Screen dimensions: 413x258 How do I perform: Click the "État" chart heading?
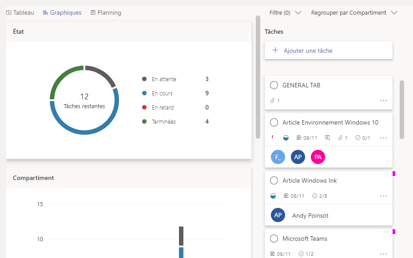pos(19,31)
